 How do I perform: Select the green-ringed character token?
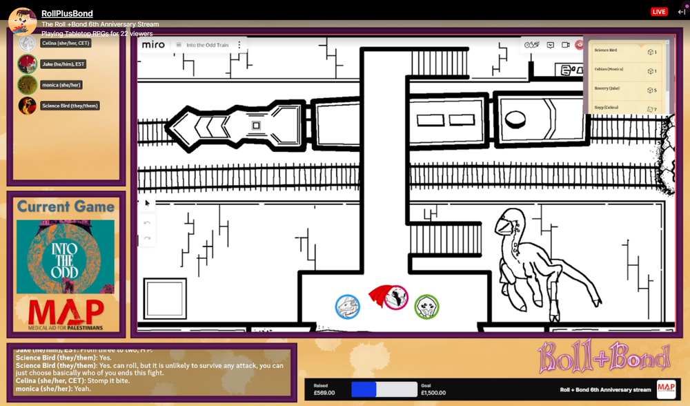(x=426, y=306)
